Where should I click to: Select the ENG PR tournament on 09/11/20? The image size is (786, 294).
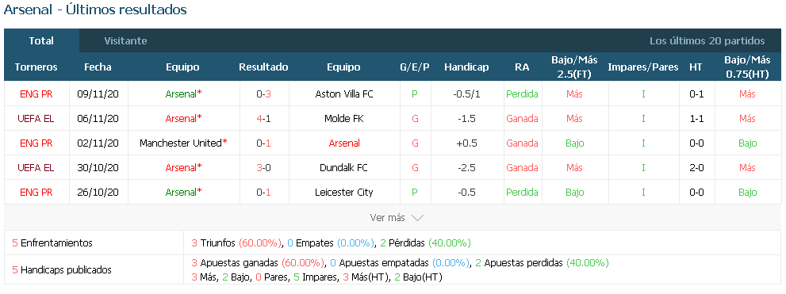coord(36,94)
